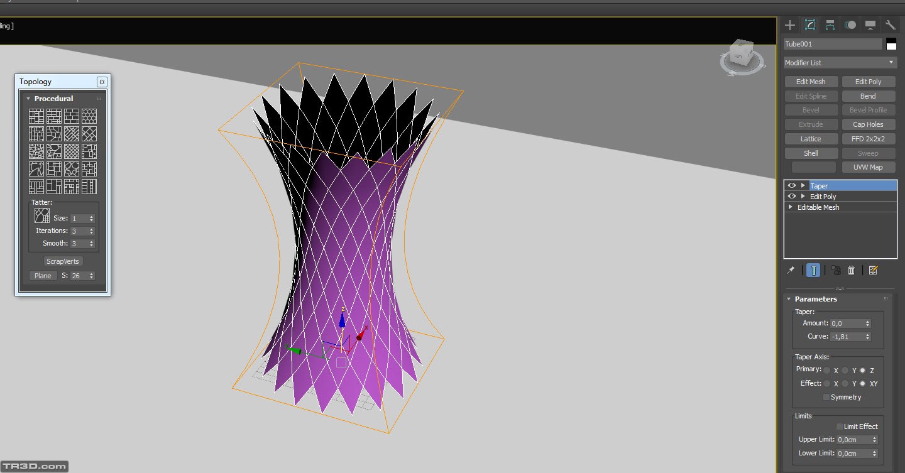Check the Limit Effect option
This screenshot has height=473, width=905.
coord(839,427)
